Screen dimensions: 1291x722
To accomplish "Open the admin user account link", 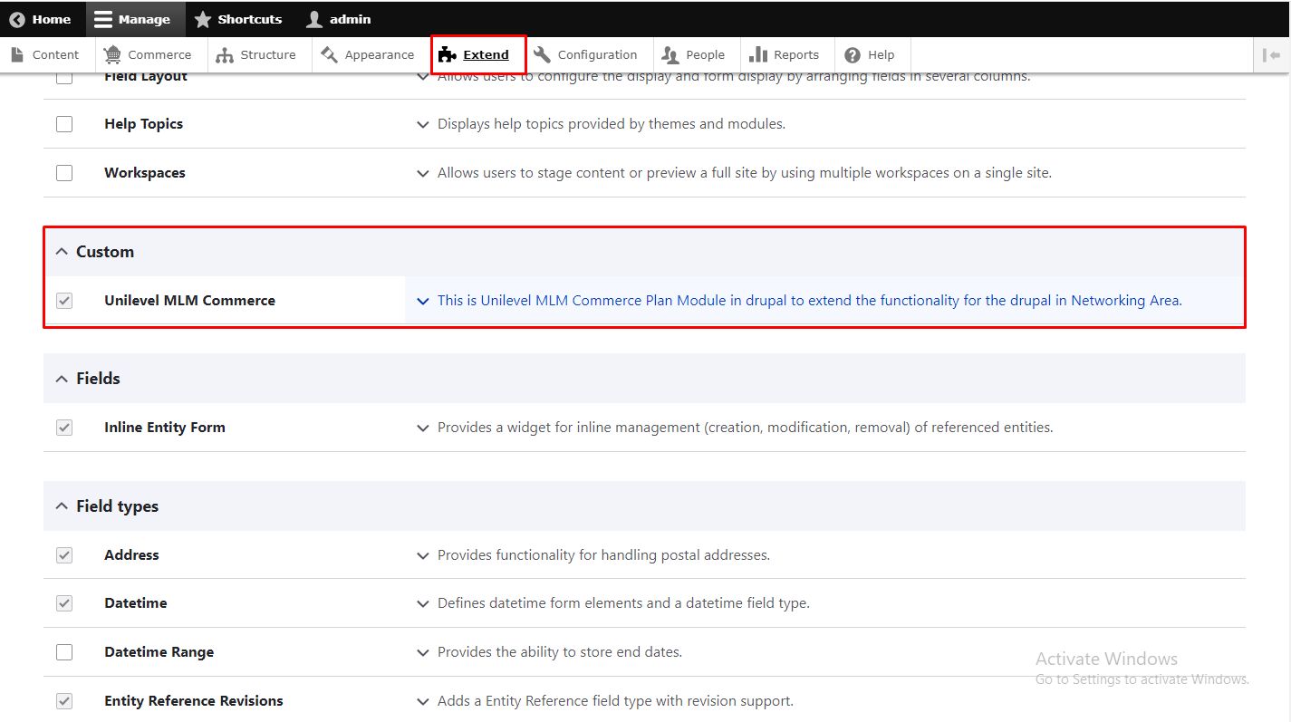I will (x=339, y=19).
